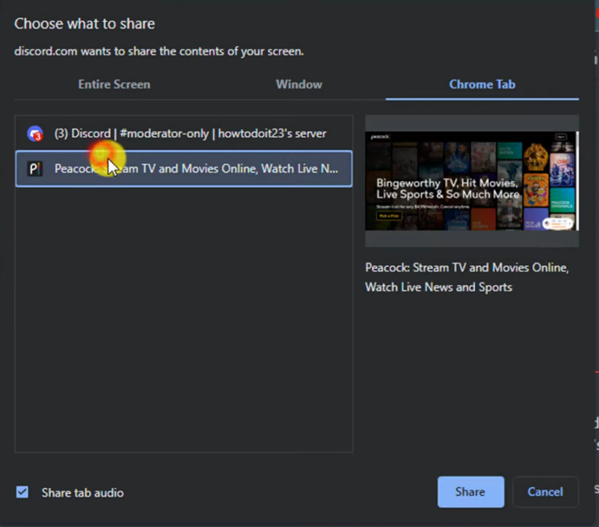Image resolution: width=599 pixels, height=527 pixels.
Task: Click the "Choose what to share" heading
Action: pyautogui.click(x=84, y=23)
